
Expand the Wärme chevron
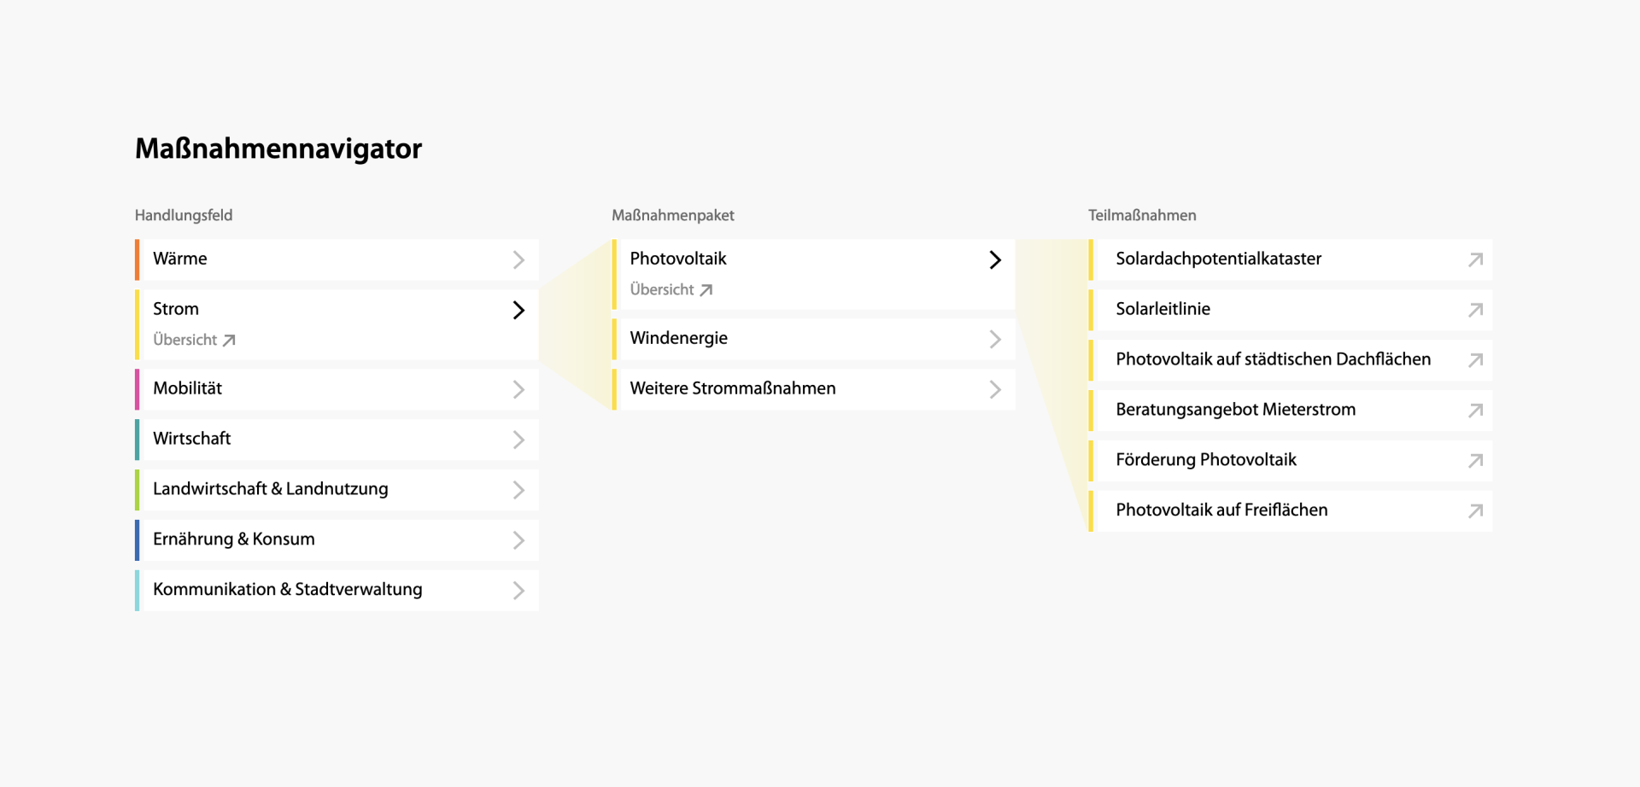point(518,259)
